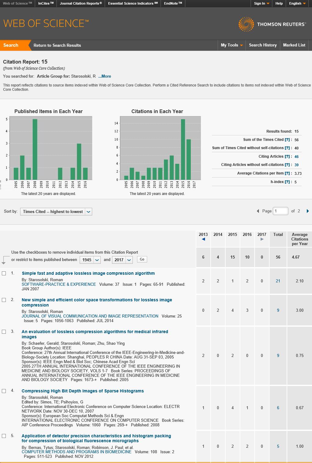Click the page number input field
The height and width of the screenshot is (463, 312).
tap(281, 211)
